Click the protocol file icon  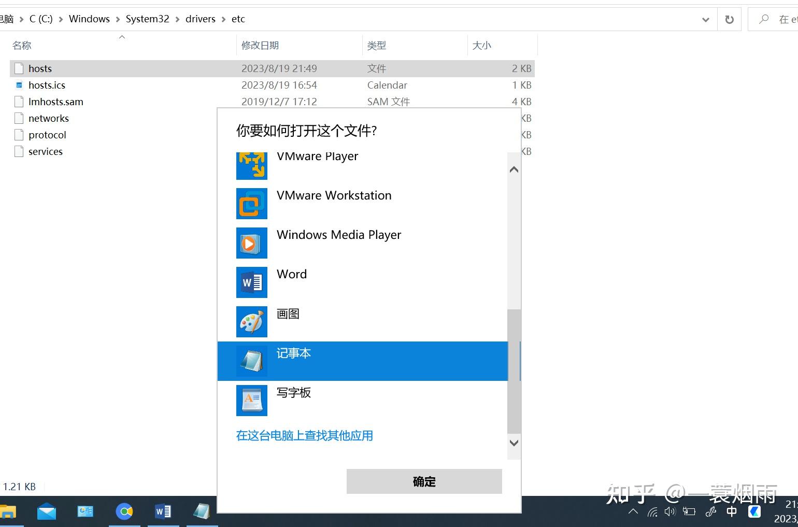tap(19, 135)
